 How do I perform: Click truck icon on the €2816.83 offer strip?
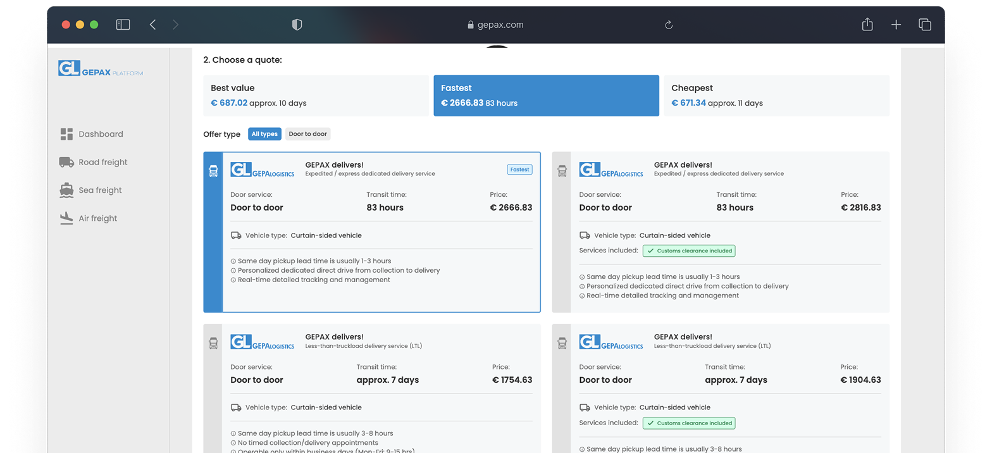(x=562, y=171)
